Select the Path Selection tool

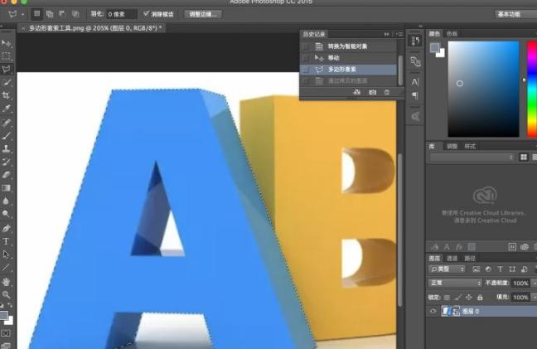[6, 254]
